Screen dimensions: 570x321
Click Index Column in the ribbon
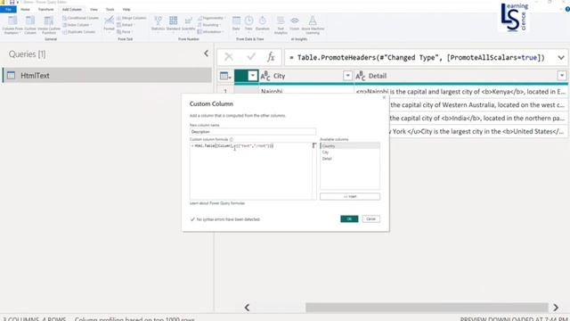pyautogui.click(x=77, y=25)
